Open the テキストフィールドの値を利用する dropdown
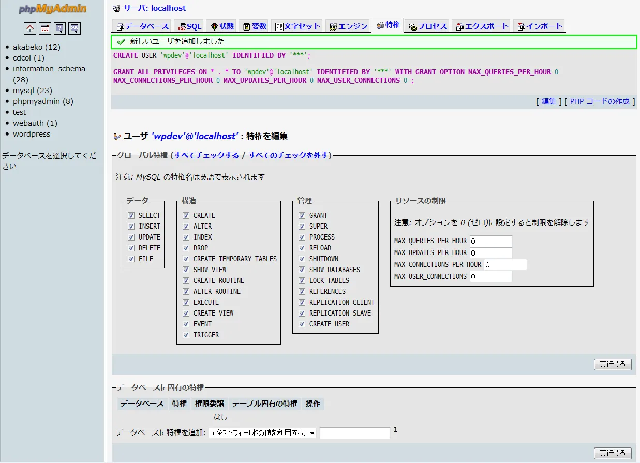Viewport: 640px width, 463px height. (x=262, y=434)
